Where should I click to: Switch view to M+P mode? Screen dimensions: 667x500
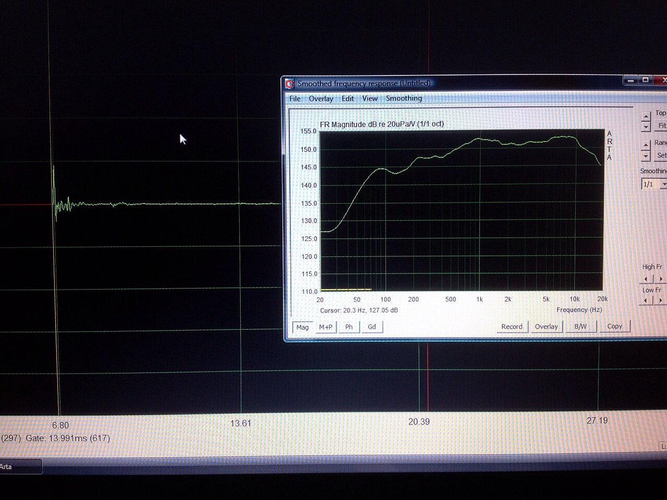[x=326, y=327]
